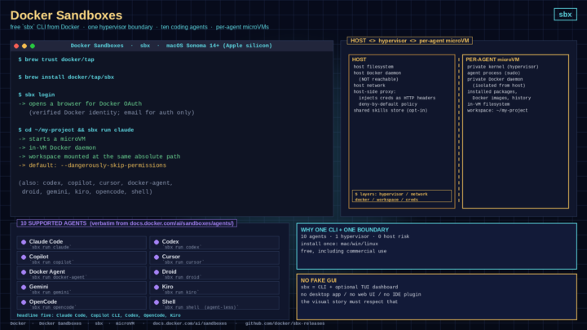
Task: Open docs.docker.com/ai/sandboxes footer link
Action: [x=189, y=323]
